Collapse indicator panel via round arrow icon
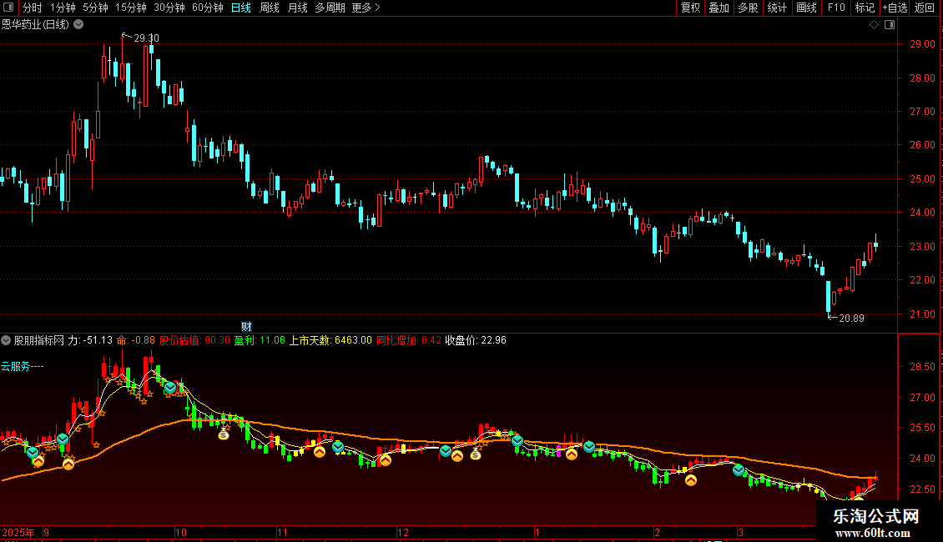 click(6, 340)
